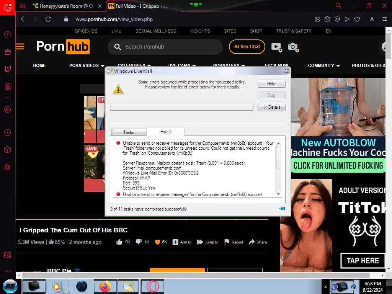Click the browser Back arrow
This screenshot has width=392, height=294.
click(x=23, y=19)
